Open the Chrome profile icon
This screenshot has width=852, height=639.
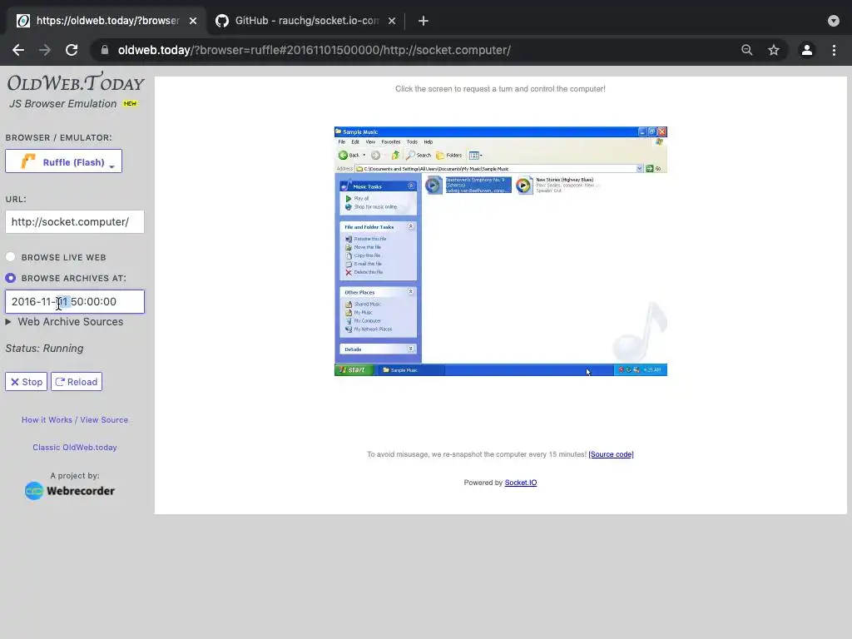coord(807,50)
